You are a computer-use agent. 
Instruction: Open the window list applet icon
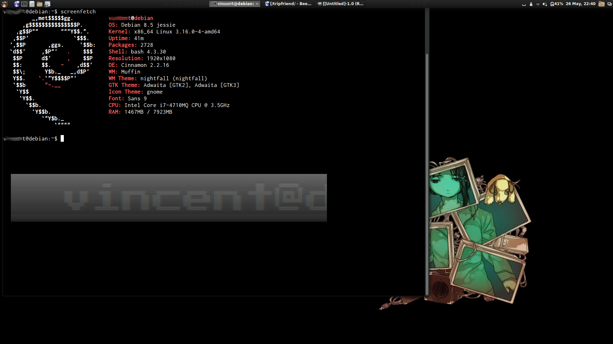pos(609,4)
